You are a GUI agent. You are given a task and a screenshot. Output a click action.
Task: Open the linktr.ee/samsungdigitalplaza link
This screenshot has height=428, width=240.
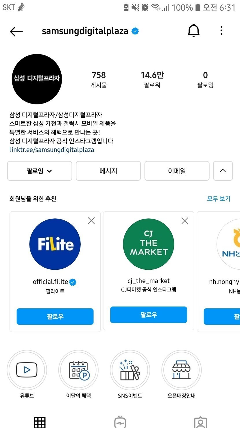pyautogui.click(x=52, y=150)
